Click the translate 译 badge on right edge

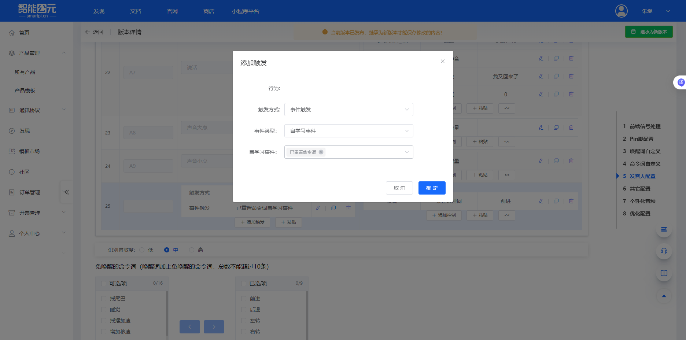pyautogui.click(x=681, y=82)
